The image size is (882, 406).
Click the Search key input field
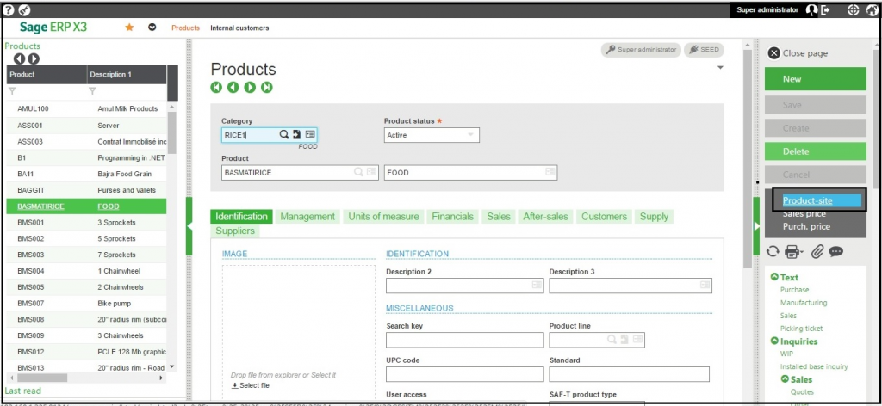coord(464,340)
